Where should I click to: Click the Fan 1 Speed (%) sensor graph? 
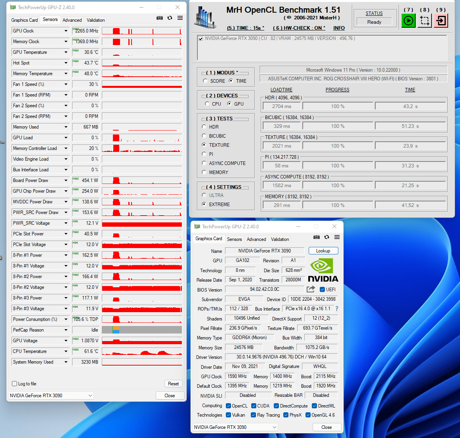142,84
